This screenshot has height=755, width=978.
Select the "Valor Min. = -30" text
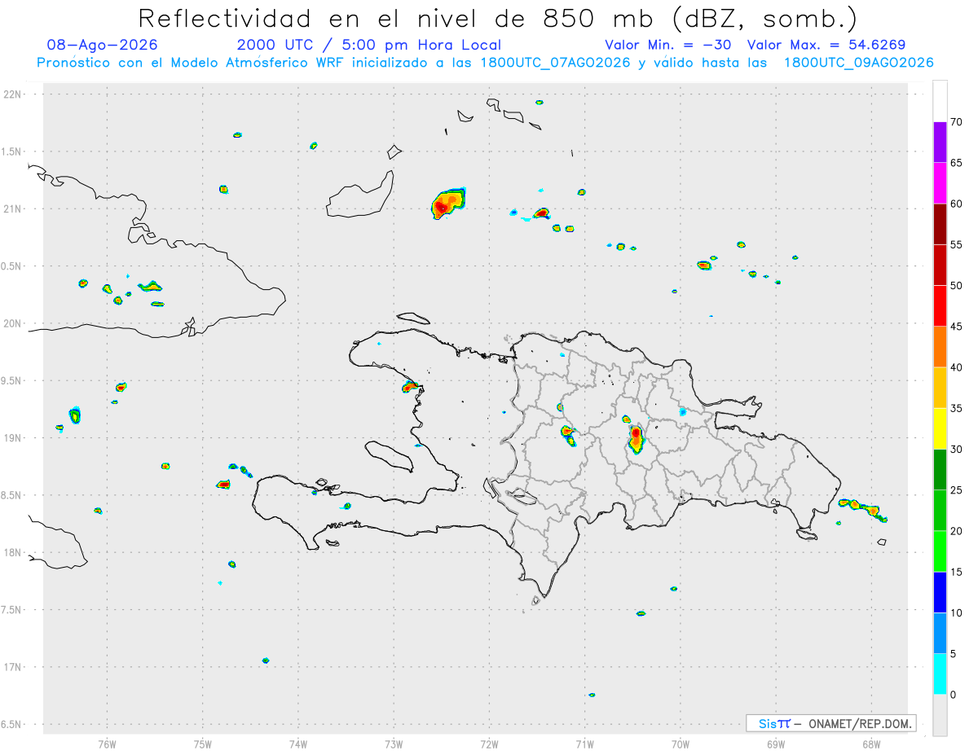(669, 45)
